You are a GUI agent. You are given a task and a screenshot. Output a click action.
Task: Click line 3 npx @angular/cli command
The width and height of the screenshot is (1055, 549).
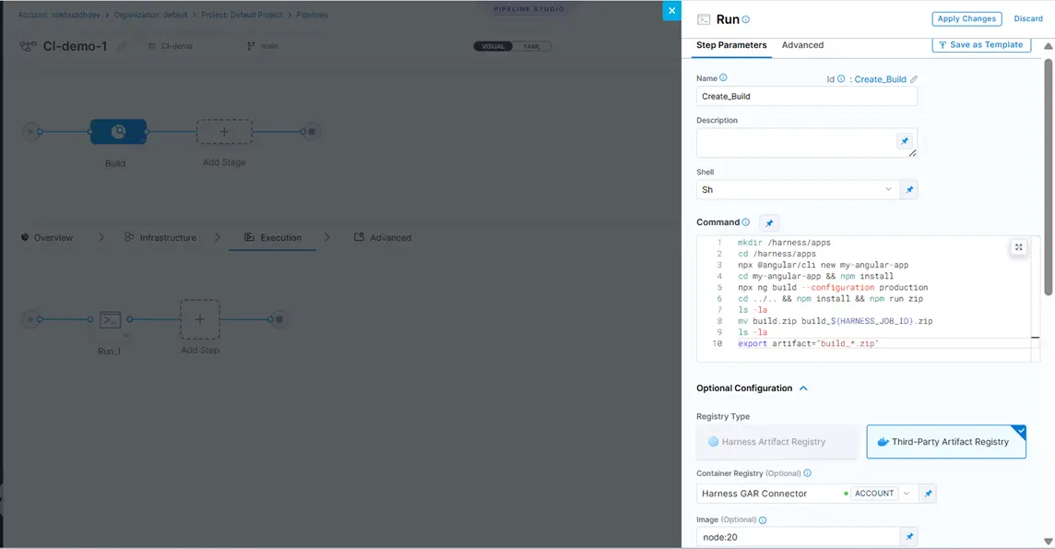point(823,265)
